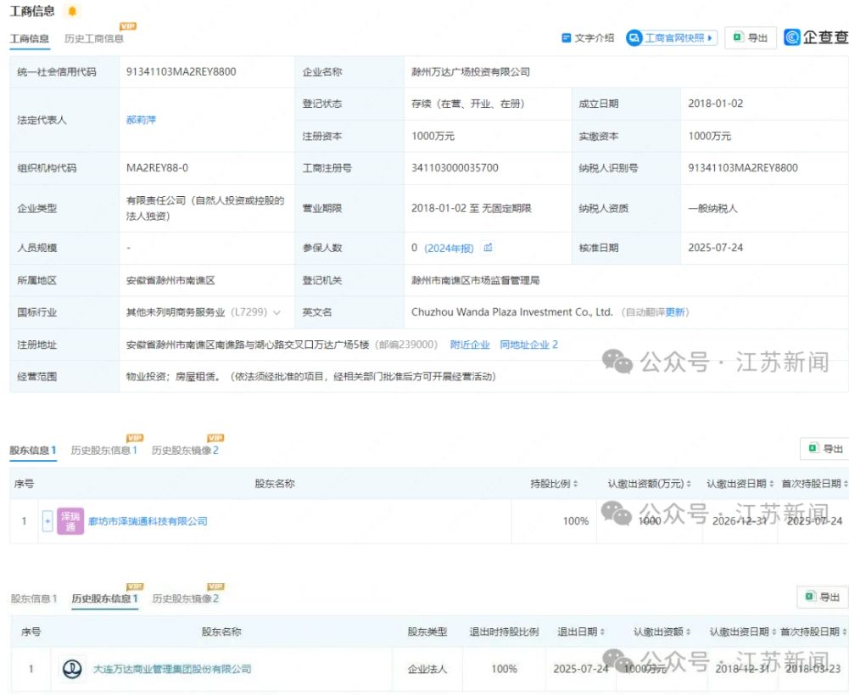The width and height of the screenshot is (849, 696).
Task: Click the Wanda logo in the 大连万达 row
Action: coord(72,669)
